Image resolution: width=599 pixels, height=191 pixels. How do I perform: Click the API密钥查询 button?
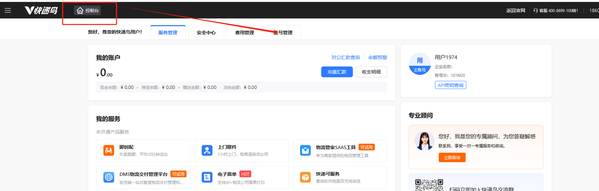pos(450,85)
